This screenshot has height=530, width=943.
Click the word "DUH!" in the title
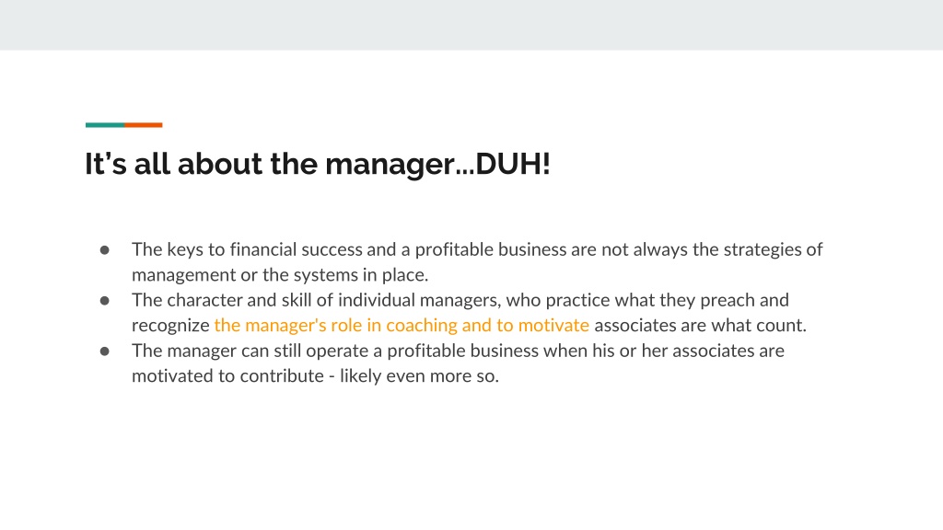(513, 164)
